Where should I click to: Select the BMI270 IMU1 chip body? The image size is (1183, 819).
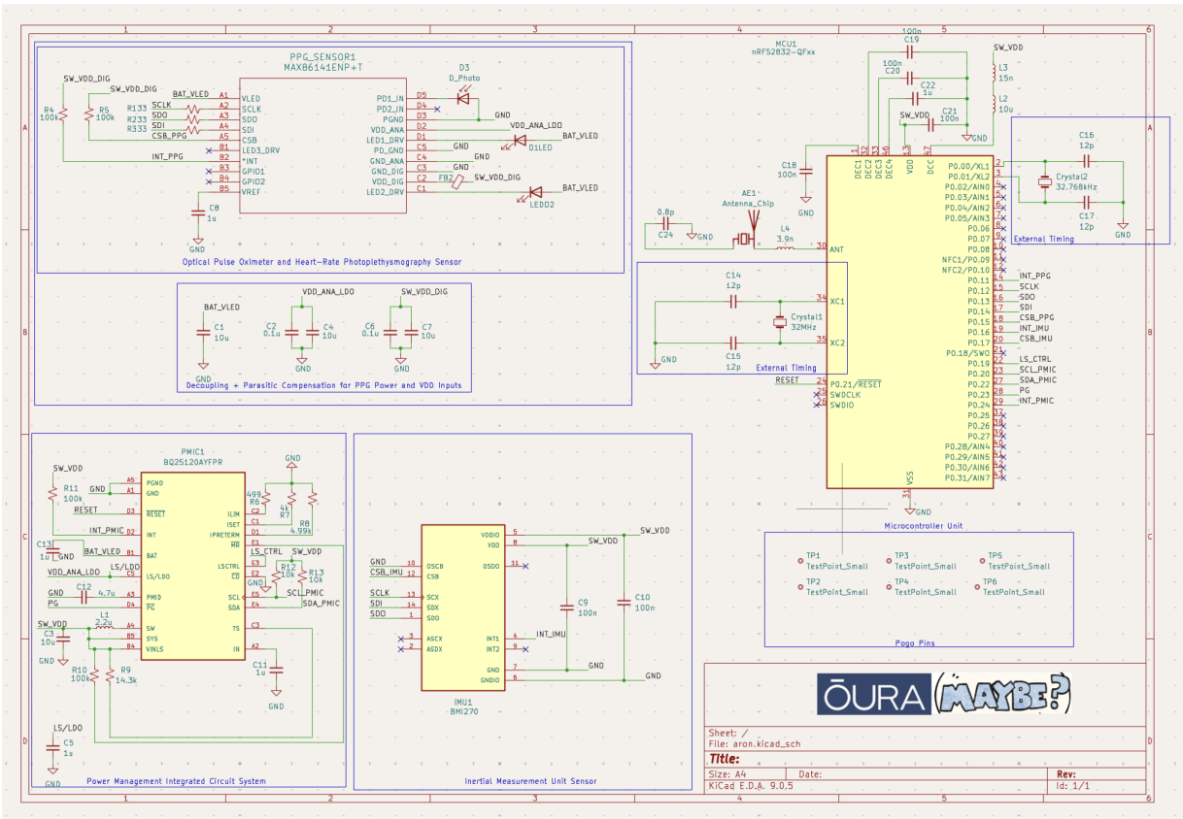[x=463, y=607]
